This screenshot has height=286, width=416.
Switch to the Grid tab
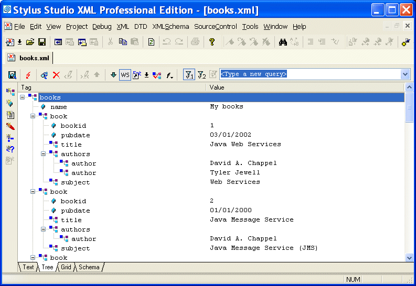66,267
